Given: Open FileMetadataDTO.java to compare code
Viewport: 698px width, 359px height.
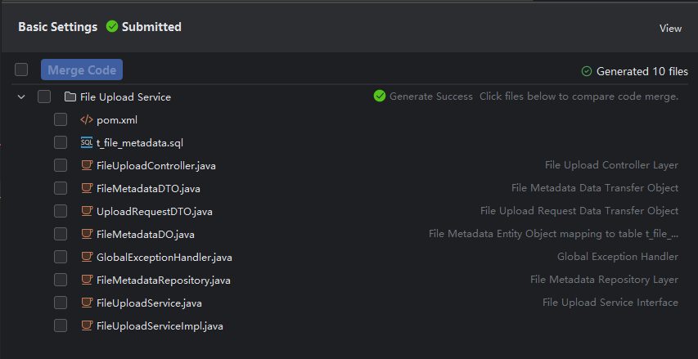Looking at the screenshot, I should click(147, 188).
